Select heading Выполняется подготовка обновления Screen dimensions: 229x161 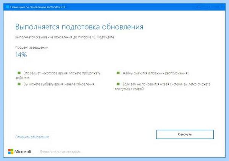79,27
